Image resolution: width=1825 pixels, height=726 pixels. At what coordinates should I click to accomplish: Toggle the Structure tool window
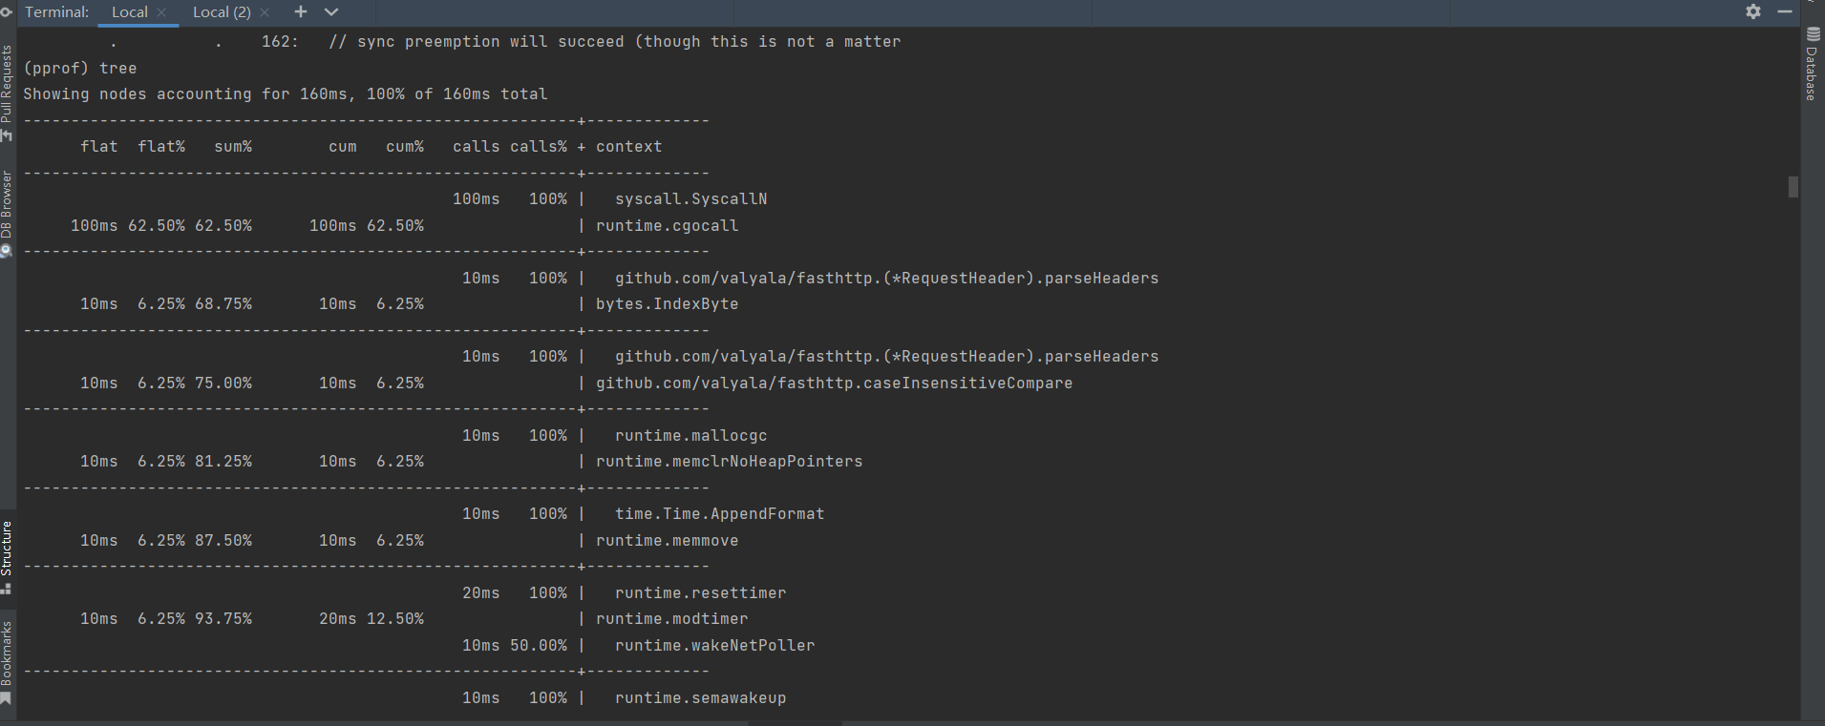pyautogui.click(x=7, y=549)
